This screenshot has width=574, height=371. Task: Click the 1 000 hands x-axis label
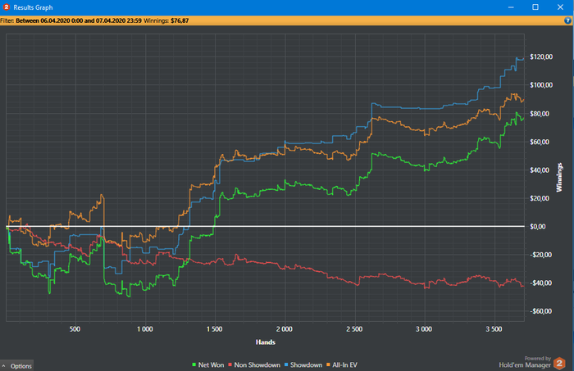click(144, 329)
